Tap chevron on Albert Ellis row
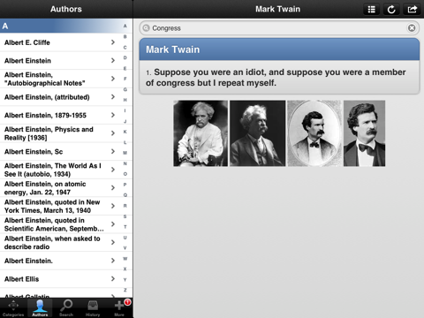 [113, 278]
